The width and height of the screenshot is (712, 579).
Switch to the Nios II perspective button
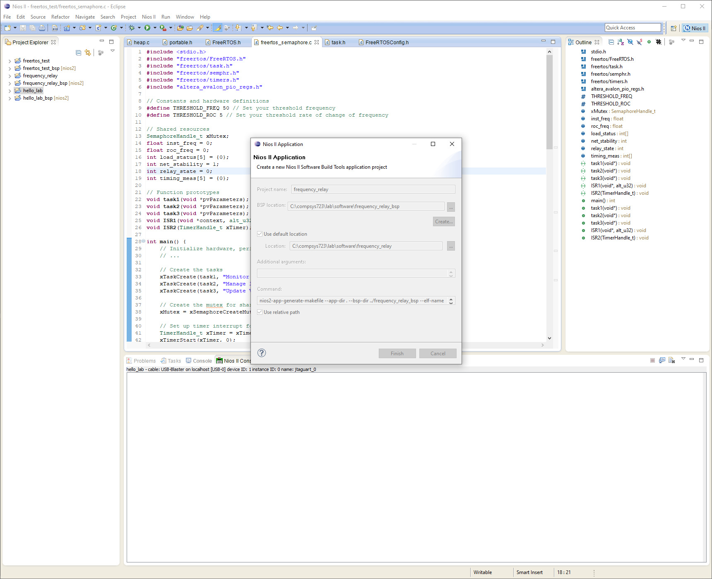(695, 28)
